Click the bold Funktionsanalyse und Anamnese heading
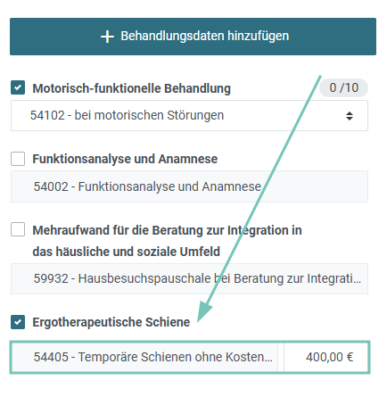The height and width of the screenshot is (397, 387). click(125, 159)
